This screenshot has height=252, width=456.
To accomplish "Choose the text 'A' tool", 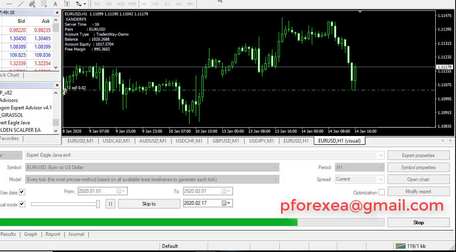I will click(x=55, y=4).
